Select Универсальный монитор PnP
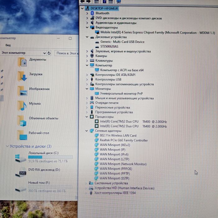This screenshot has height=218, width=218. pos(121,93)
